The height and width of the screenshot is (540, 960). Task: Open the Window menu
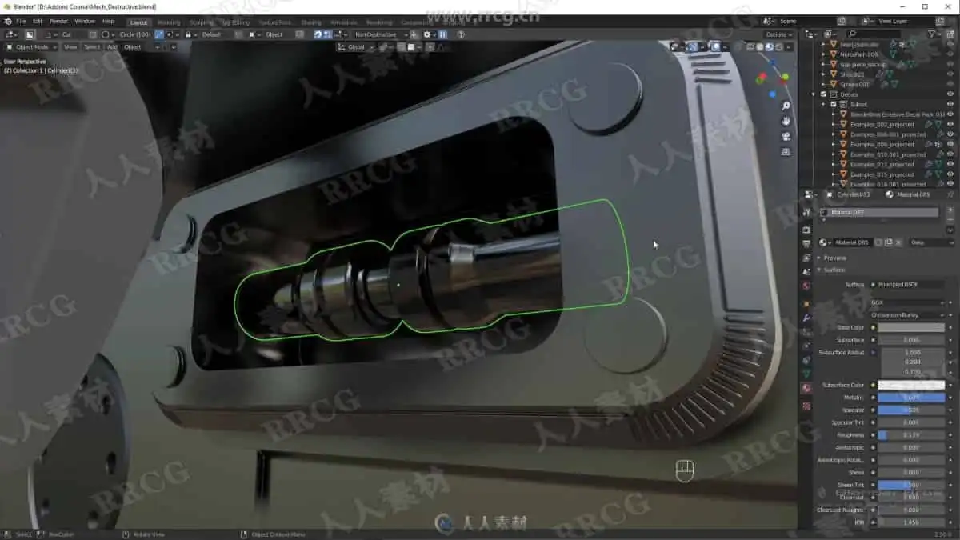pyautogui.click(x=85, y=21)
